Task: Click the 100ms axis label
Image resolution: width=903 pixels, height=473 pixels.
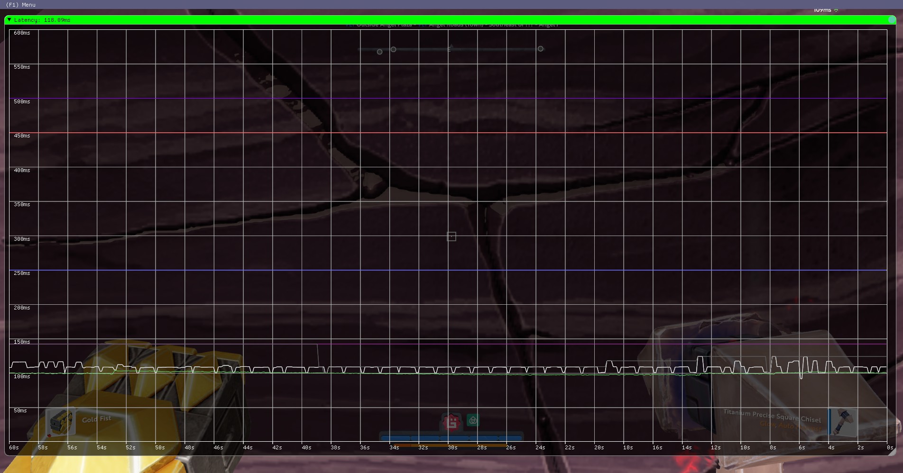Action: (x=22, y=376)
